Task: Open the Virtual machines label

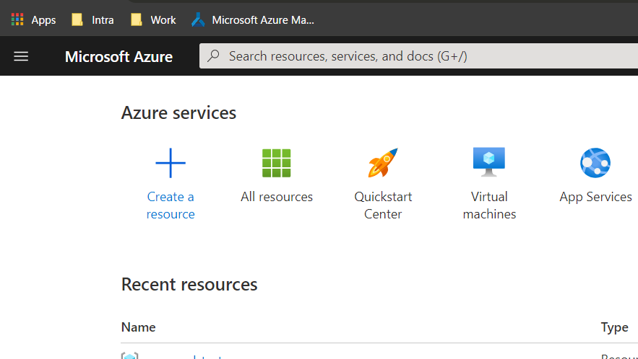Action: point(489,205)
